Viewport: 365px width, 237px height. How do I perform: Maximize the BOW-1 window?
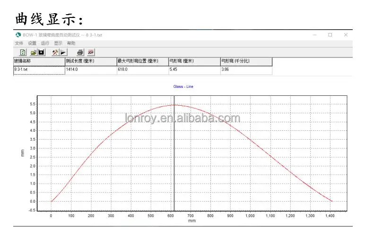point(330,35)
